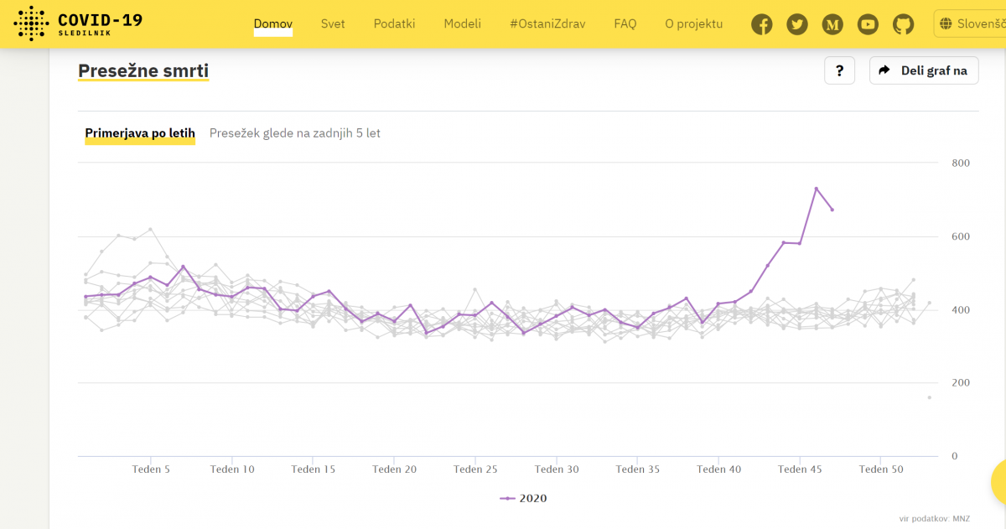Open the FAQ page
The height and width of the screenshot is (529, 1006).
625,23
